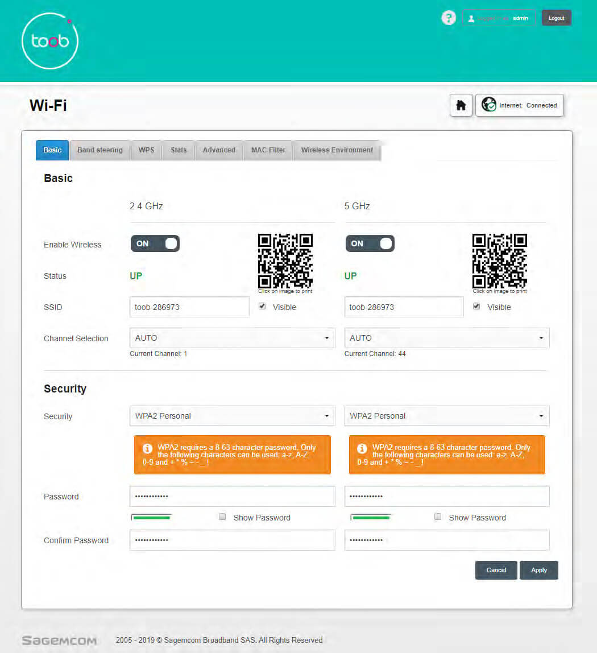Print the 2.4 GHz QR code
This screenshot has width=597, height=653.
point(285,261)
